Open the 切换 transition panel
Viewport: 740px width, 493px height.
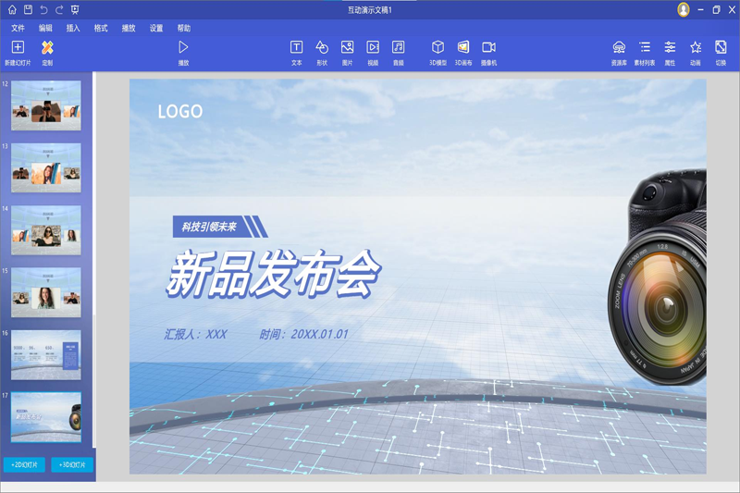[x=721, y=53]
